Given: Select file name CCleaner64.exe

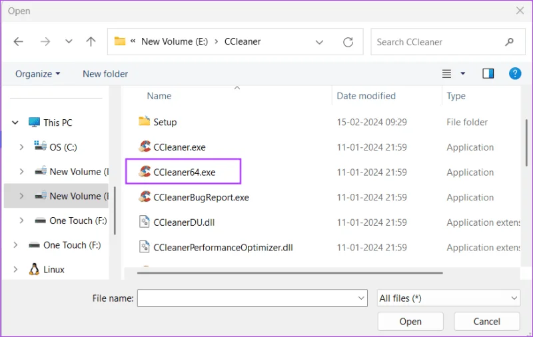Looking at the screenshot, I should (185, 172).
